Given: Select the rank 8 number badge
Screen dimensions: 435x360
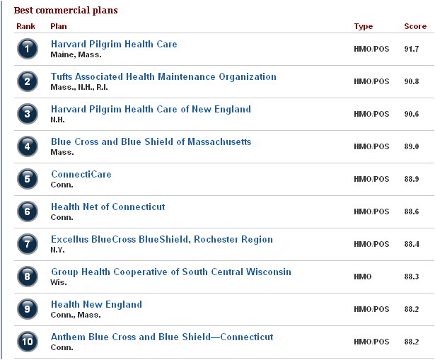Looking at the screenshot, I should pyautogui.click(x=28, y=277).
